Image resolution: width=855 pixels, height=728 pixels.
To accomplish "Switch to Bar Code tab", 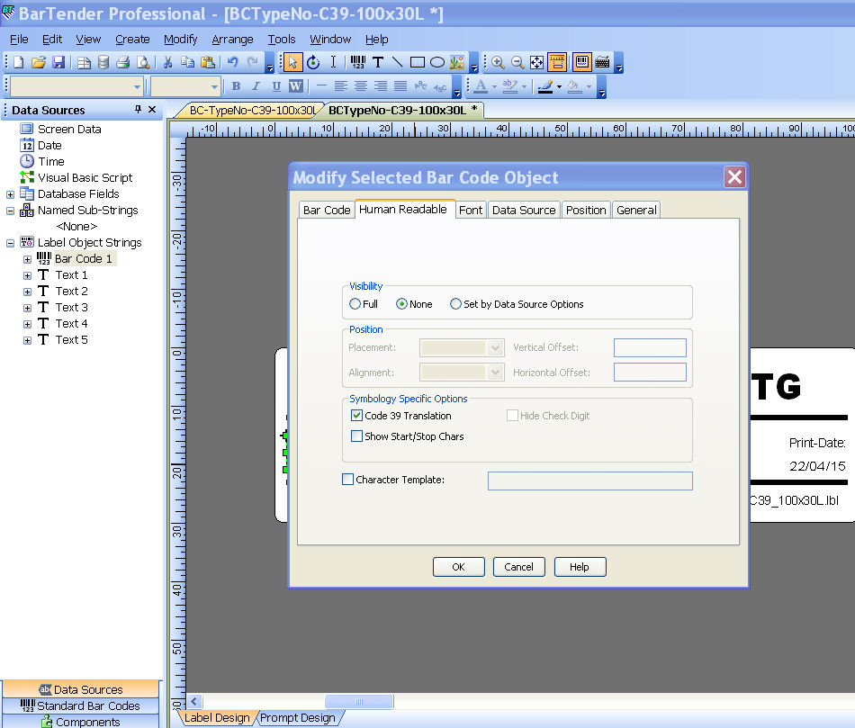I will pos(327,210).
